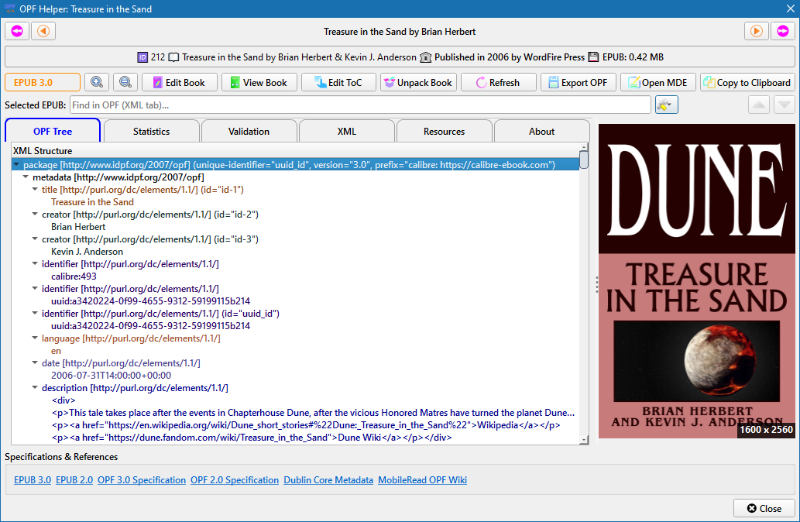Image resolution: width=800 pixels, height=522 pixels.
Task: Click Open MDE button
Action: pyautogui.click(x=658, y=82)
